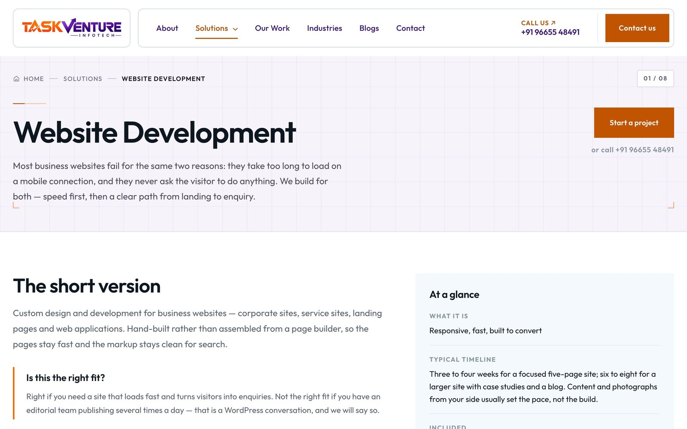Click the Start a project button

[x=634, y=123]
